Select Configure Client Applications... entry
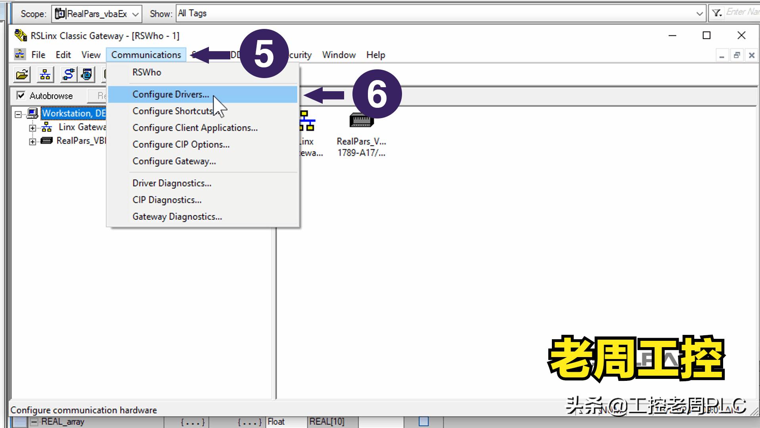This screenshot has height=428, width=760. pos(203,128)
